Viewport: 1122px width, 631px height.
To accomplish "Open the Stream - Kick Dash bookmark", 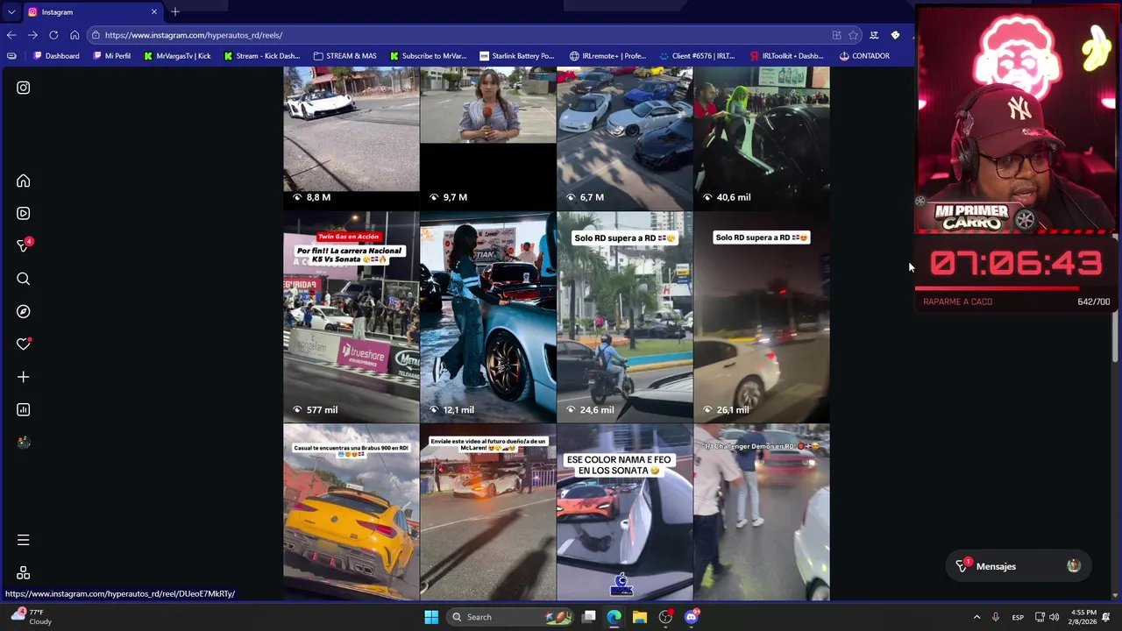I will (261, 56).
